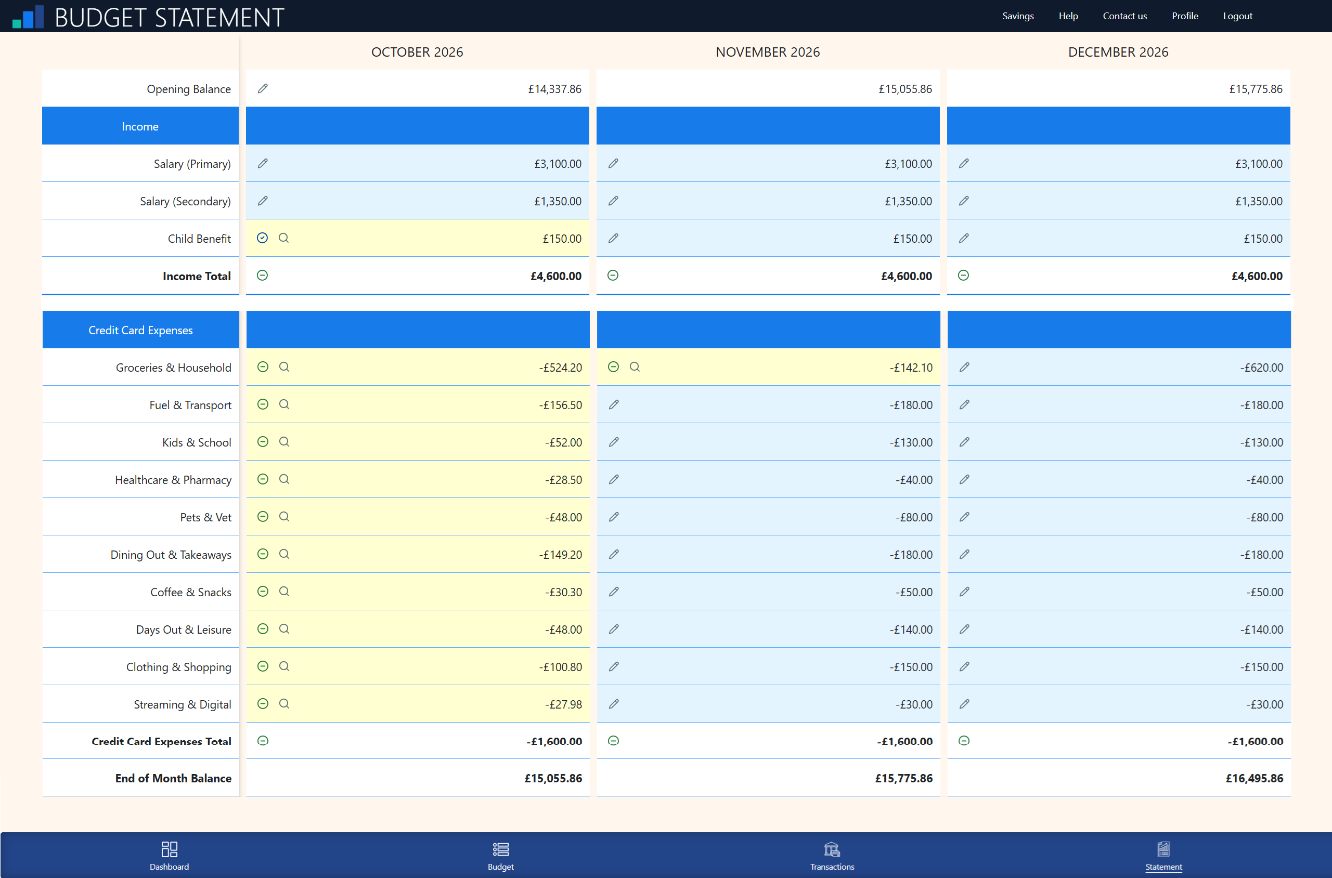This screenshot has width=1332, height=878.
Task: Click the Budget Statement bar-chart logo
Action: click(28, 17)
